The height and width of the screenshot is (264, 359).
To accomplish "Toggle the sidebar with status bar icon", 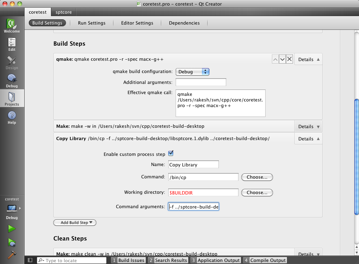I will coord(30,260).
